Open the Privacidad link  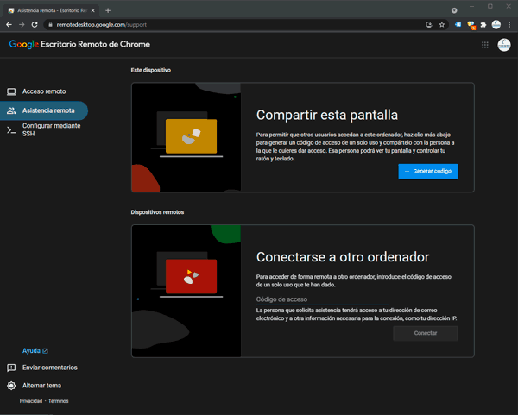tap(31, 401)
